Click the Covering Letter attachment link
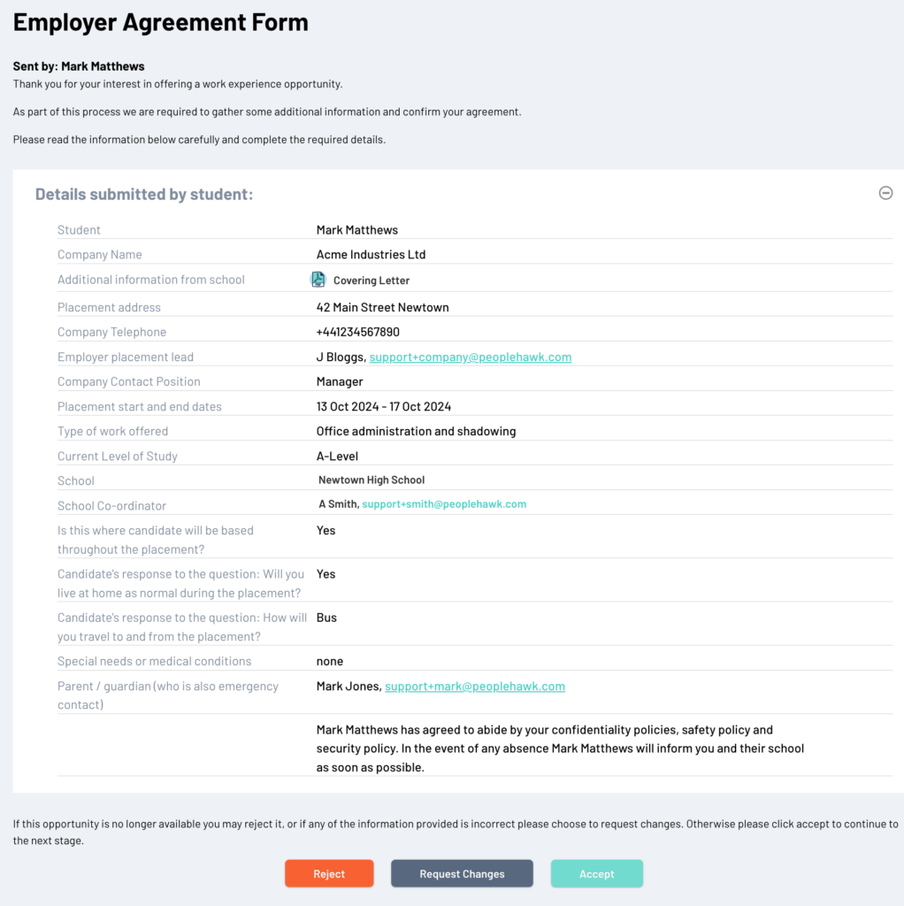Image resolution: width=904 pixels, height=906 pixels. tap(371, 280)
